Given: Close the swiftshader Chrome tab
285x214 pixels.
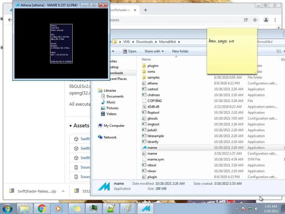Looking at the screenshot, I should [x=135, y=10].
